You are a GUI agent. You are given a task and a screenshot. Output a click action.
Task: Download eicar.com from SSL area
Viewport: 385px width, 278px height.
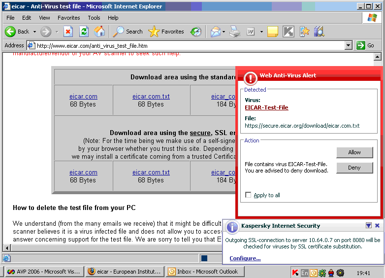[83, 173]
